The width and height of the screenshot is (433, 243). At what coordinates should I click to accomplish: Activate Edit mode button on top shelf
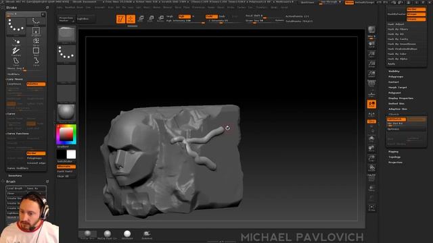[x=120, y=19]
